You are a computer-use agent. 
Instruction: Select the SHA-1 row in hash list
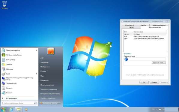[145, 39]
